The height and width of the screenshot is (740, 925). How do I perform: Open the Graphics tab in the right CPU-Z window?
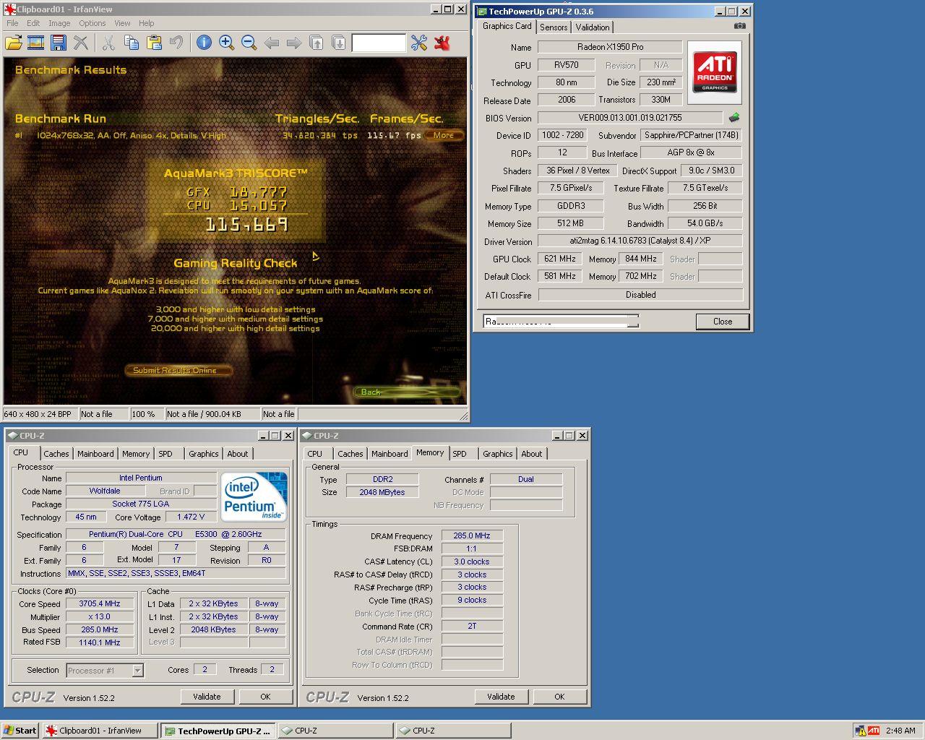point(498,454)
